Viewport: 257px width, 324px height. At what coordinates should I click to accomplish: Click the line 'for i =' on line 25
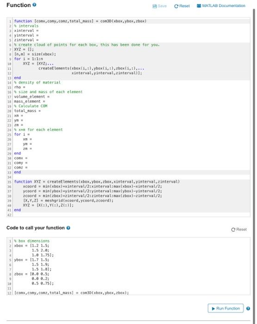(x=22, y=134)
